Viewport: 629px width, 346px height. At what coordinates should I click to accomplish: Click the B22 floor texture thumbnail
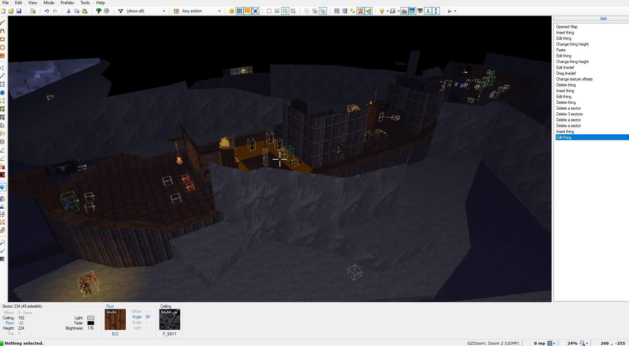click(115, 320)
